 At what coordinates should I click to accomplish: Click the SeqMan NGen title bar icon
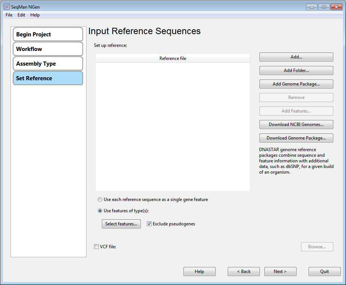(x=7, y=7)
